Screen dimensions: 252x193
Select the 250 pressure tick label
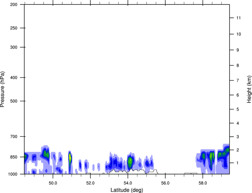tap(14, 28)
